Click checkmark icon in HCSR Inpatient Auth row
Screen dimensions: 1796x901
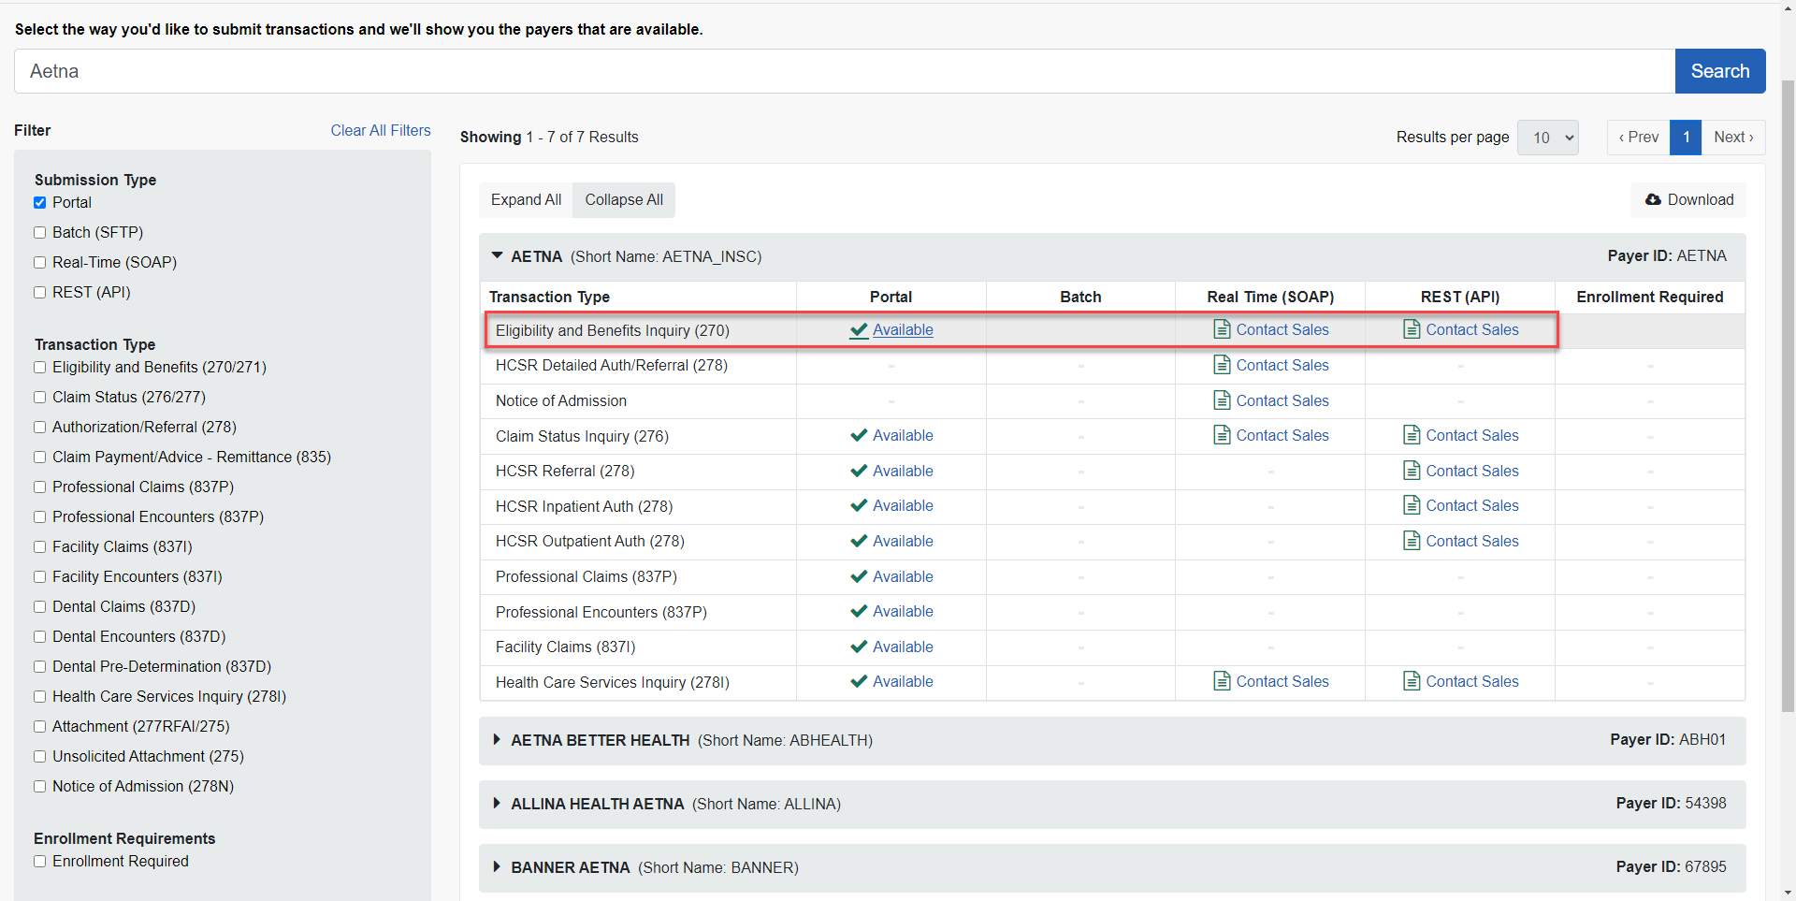859,505
